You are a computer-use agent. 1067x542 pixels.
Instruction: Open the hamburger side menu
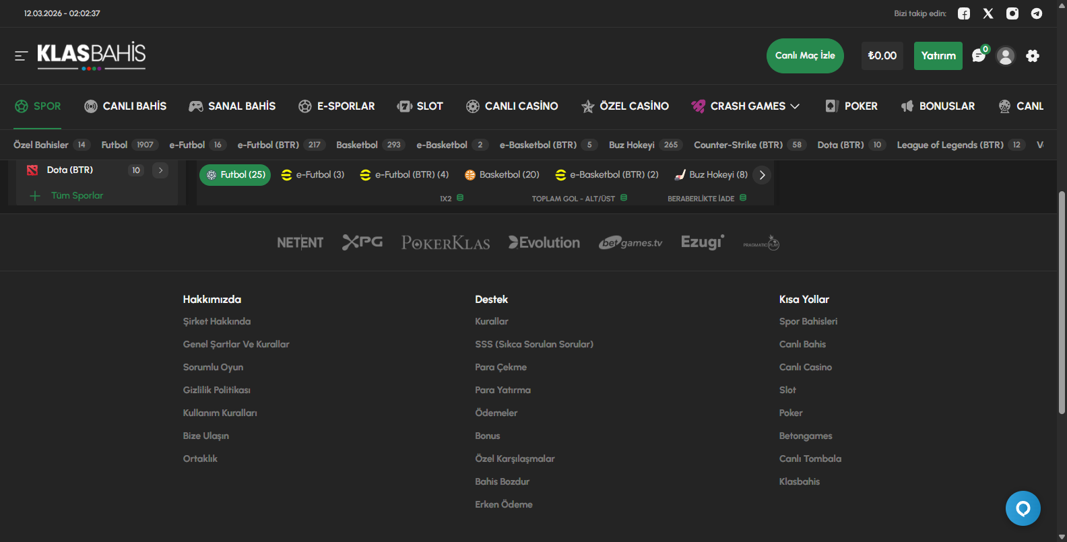(x=22, y=56)
